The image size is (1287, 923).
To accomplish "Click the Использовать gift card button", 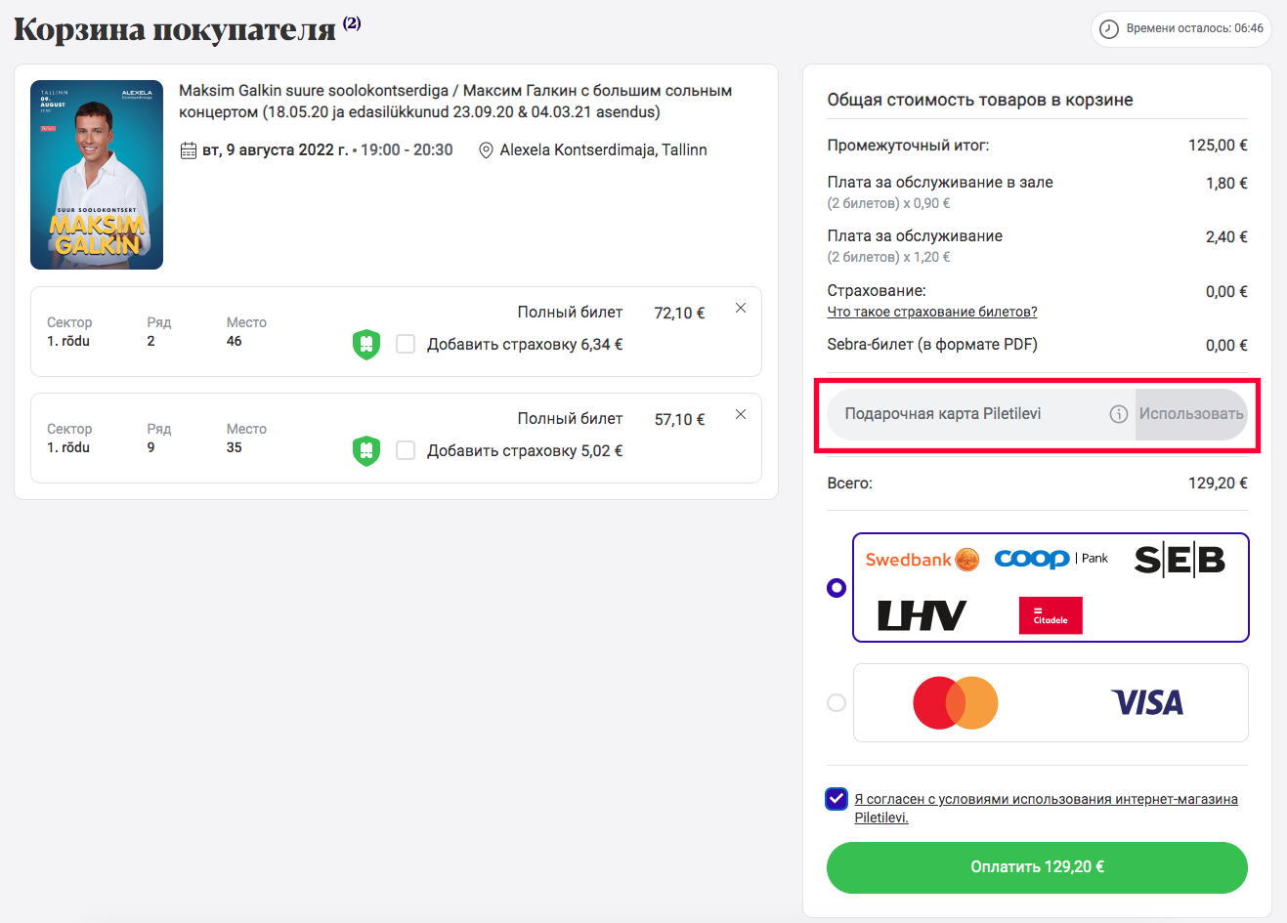I will (x=1191, y=414).
